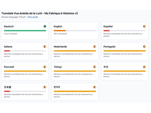Click the green Deutsch progress bar
This screenshot has height=113, width=151.
(x=25, y=31)
